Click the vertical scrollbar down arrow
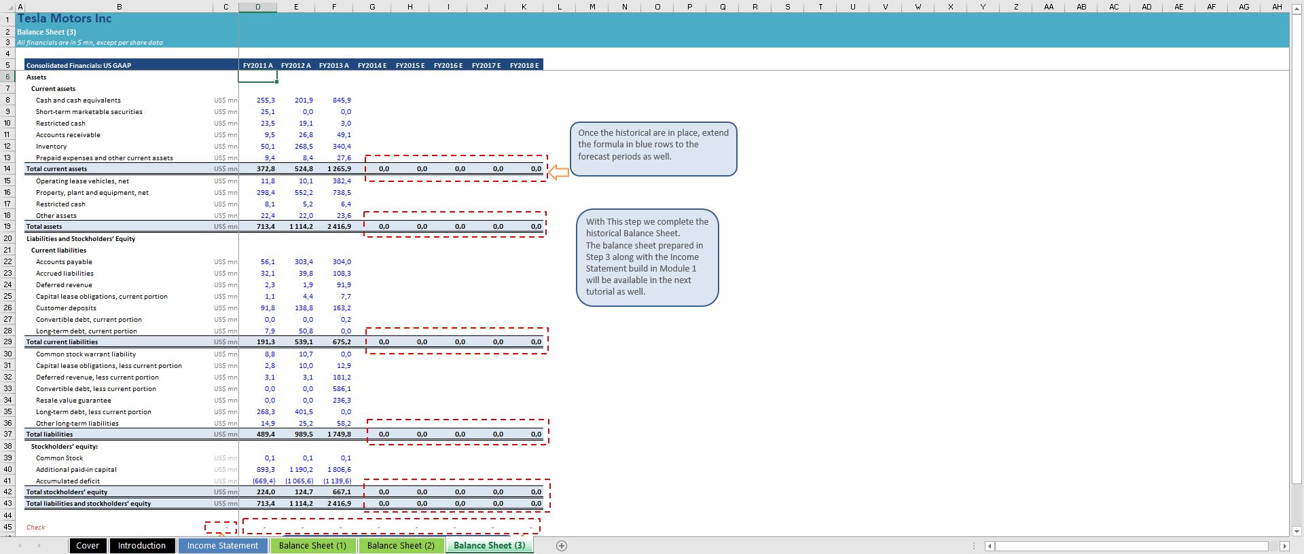The height and width of the screenshot is (554, 1304). pos(1297,532)
